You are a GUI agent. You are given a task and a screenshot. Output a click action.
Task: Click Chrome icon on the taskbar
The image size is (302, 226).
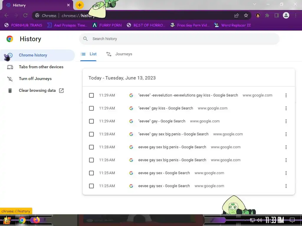[22, 220]
